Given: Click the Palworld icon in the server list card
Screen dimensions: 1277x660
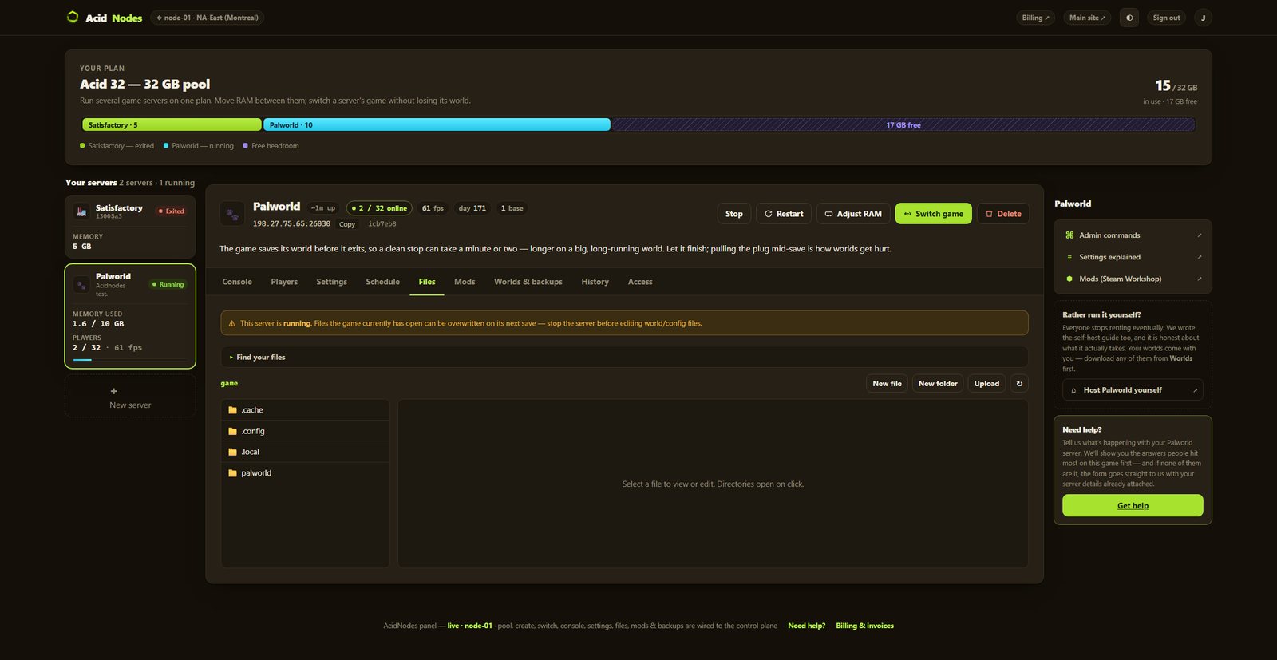Looking at the screenshot, I should click(x=81, y=285).
